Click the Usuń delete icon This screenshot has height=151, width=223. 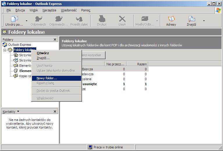(122, 19)
